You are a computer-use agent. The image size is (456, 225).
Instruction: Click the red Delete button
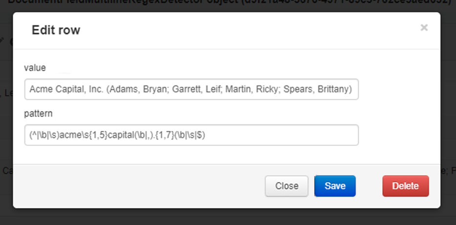(x=405, y=186)
